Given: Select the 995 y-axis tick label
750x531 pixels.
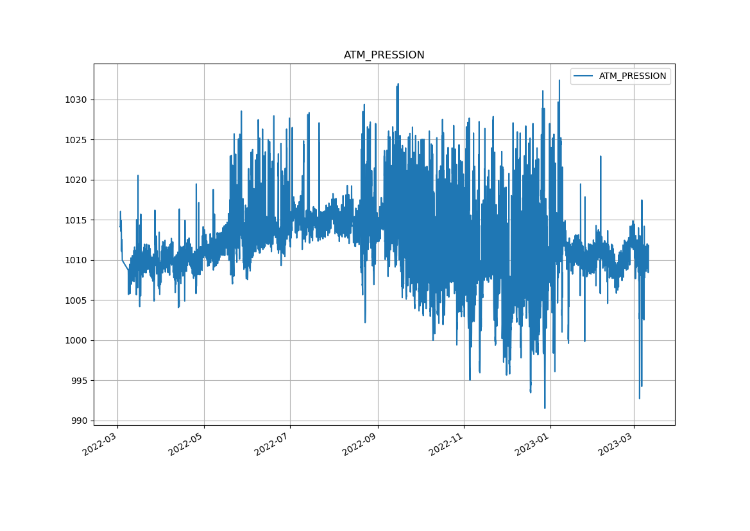Looking at the screenshot, I should point(78,381).
